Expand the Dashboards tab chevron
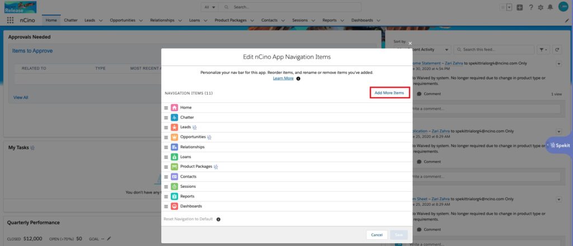The width and height of the screenshot is (573, 246). pos(378,21)
